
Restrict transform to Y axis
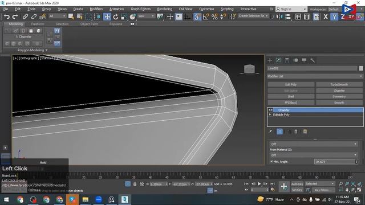click(x=334, y=17)
